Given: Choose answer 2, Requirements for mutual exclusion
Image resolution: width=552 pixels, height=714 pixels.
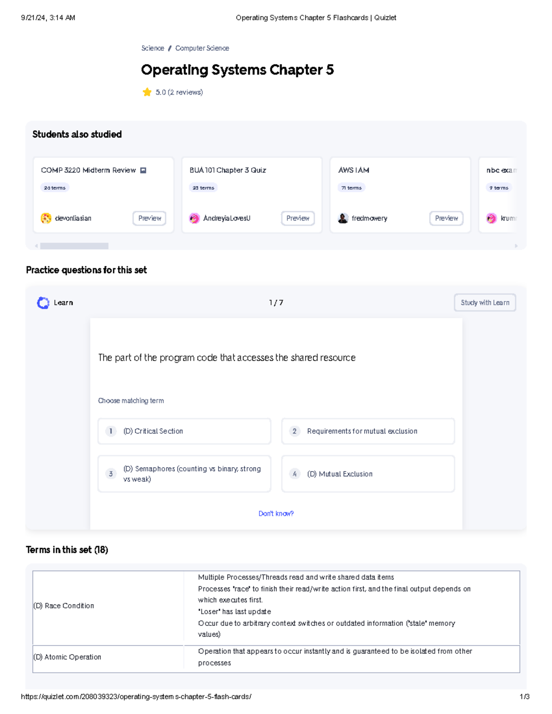Looking at the screenshot, I should click(368, 431).
